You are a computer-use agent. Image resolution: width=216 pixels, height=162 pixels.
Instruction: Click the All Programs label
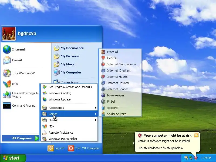(22, 138)
